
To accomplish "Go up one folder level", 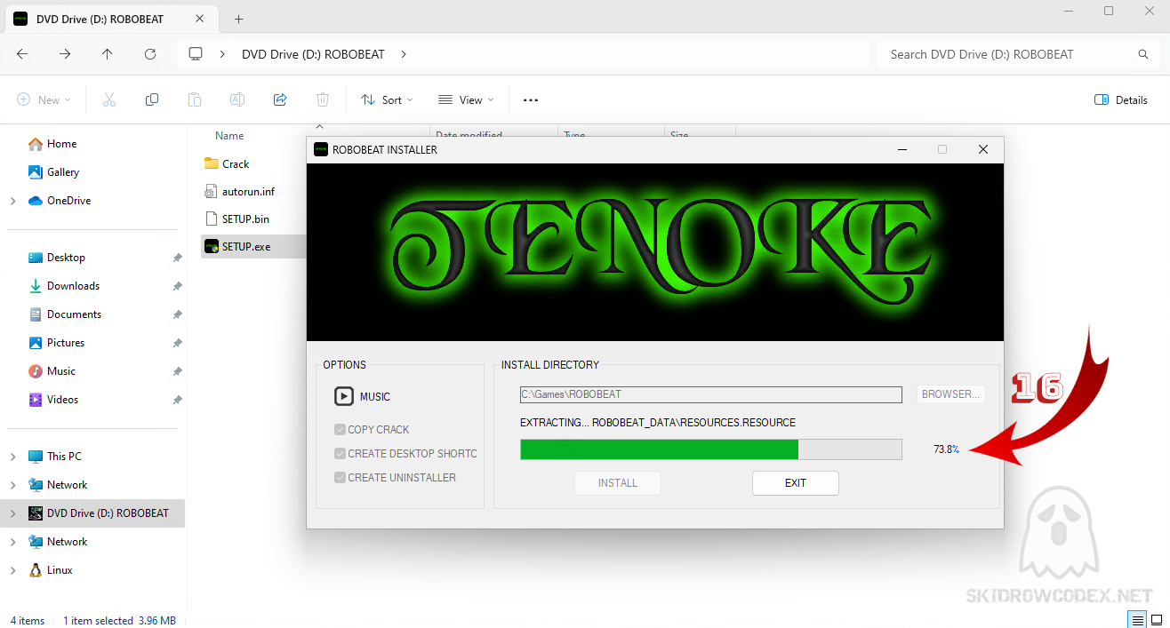I will 108,54.
